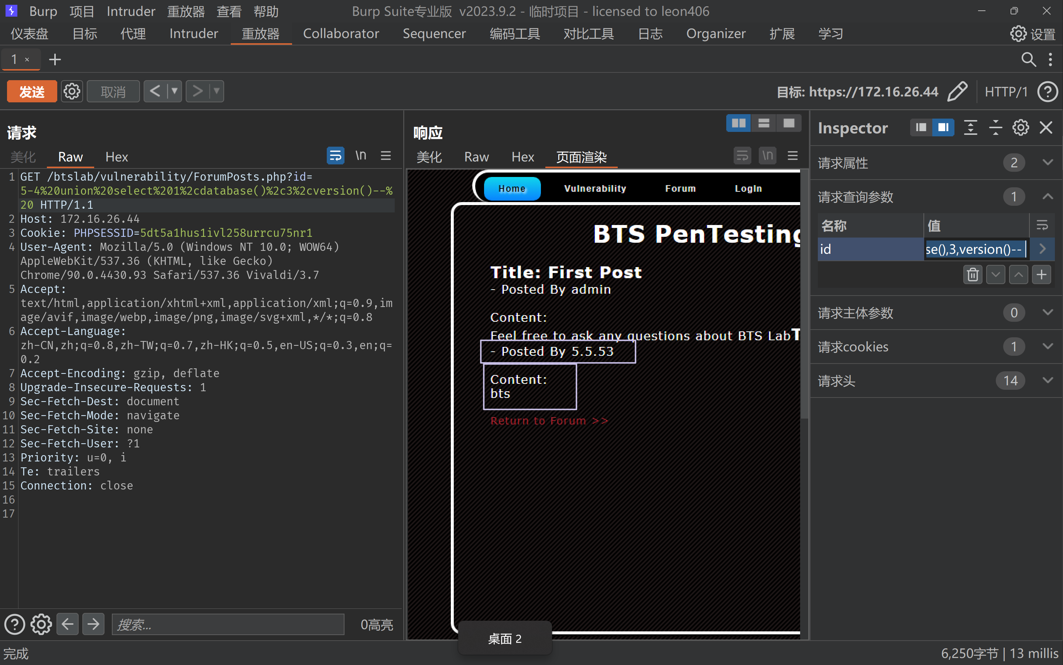Expand the 请求cookies section
Viewport: 1063px width, 665px height.
pos(1047,347)
